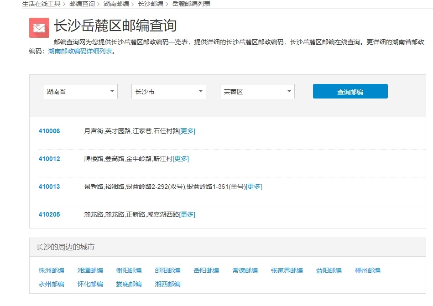Select 长沙邮编 in the breadcrumb
The image size is (433, 306).
[151, 4]
